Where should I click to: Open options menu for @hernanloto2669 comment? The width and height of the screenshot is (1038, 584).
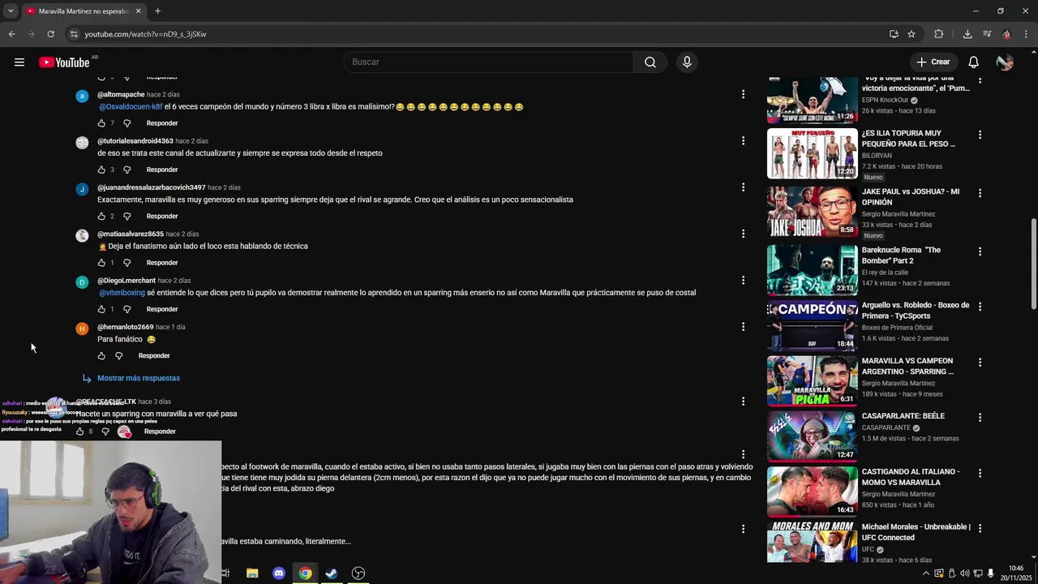[x=743, y=327]
